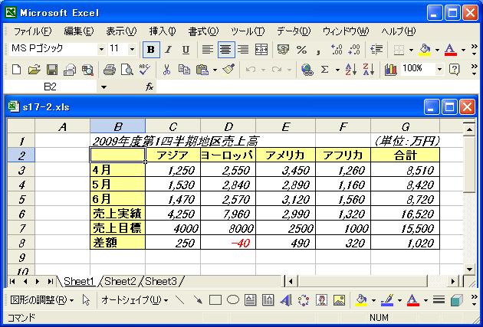Viewport: 483px width, 327px height.
Task: Launch Chart Wizard
Action: point(390,70)
